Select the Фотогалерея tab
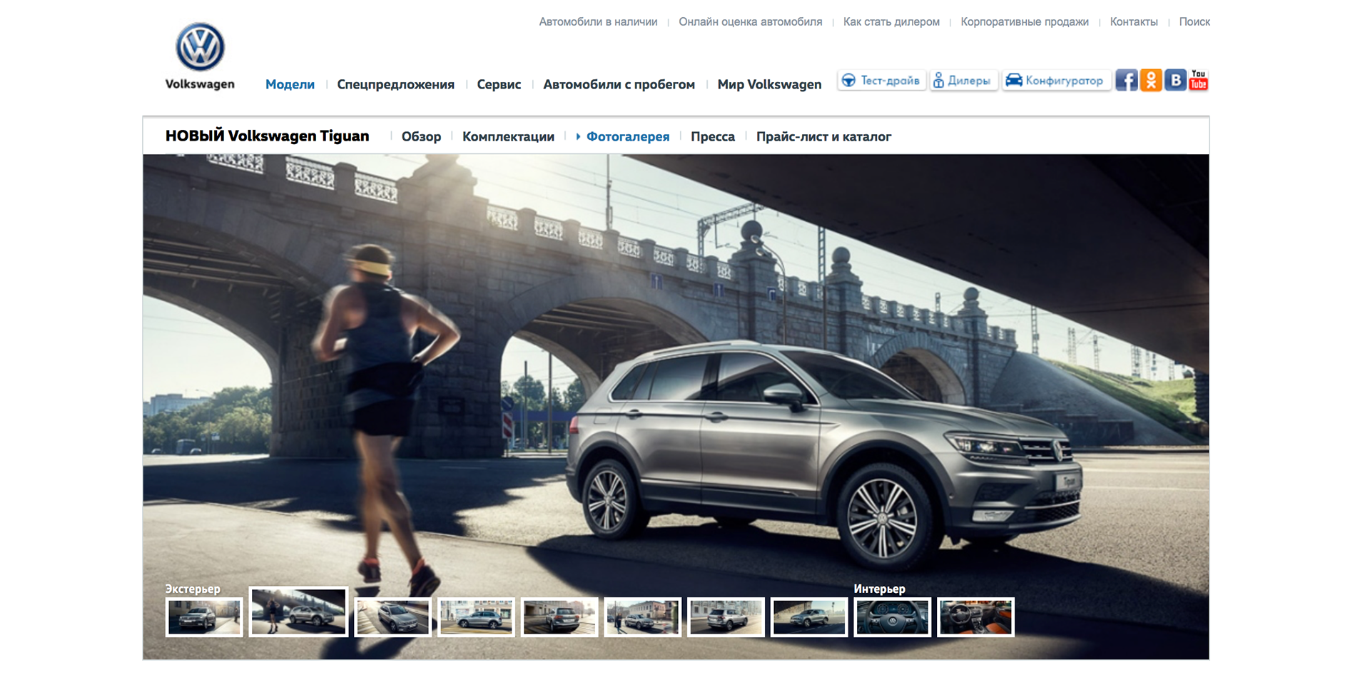The width and height of the screenshot is (1370, 695). (627, 136)
